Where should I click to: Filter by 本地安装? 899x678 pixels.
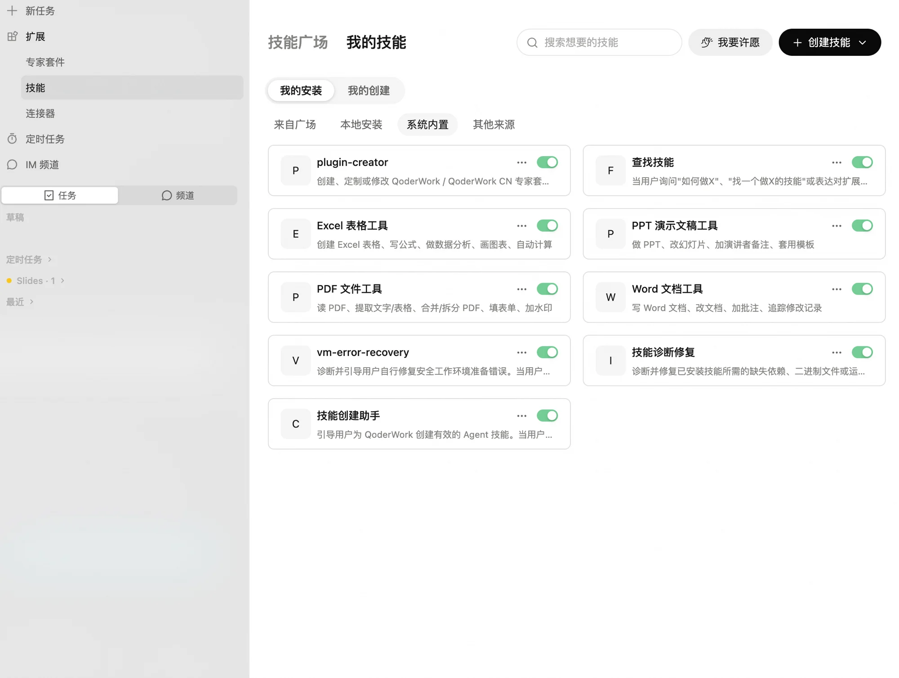pos(361,125)
